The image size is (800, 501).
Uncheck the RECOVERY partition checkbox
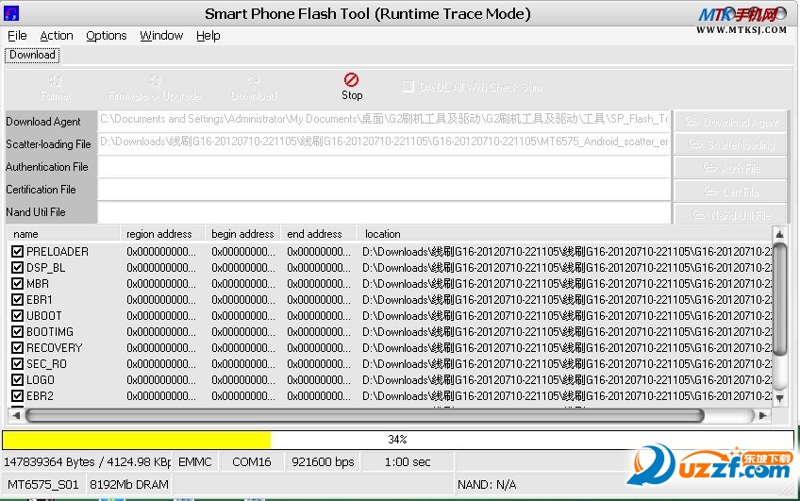tap(17, 348)
